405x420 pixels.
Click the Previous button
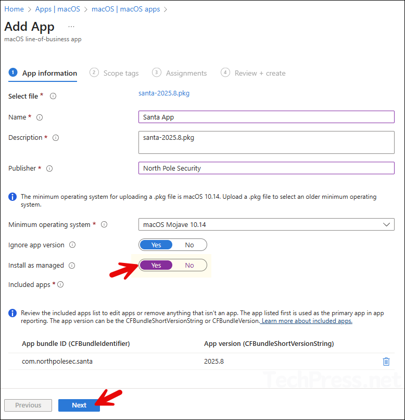pos(28,405)
